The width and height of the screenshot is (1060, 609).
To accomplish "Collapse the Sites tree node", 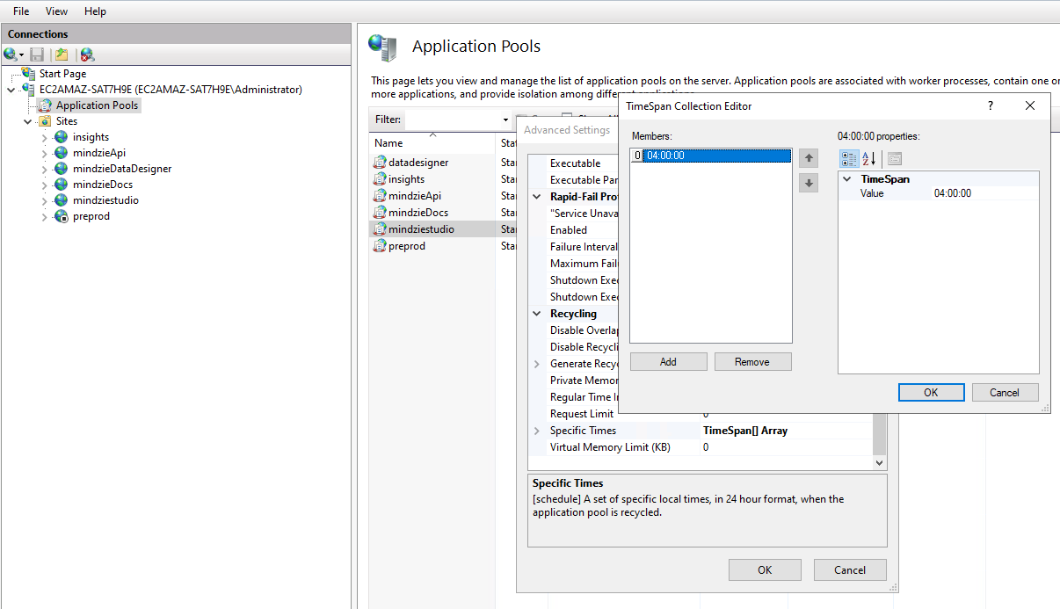I will click(x=28, y=121).
